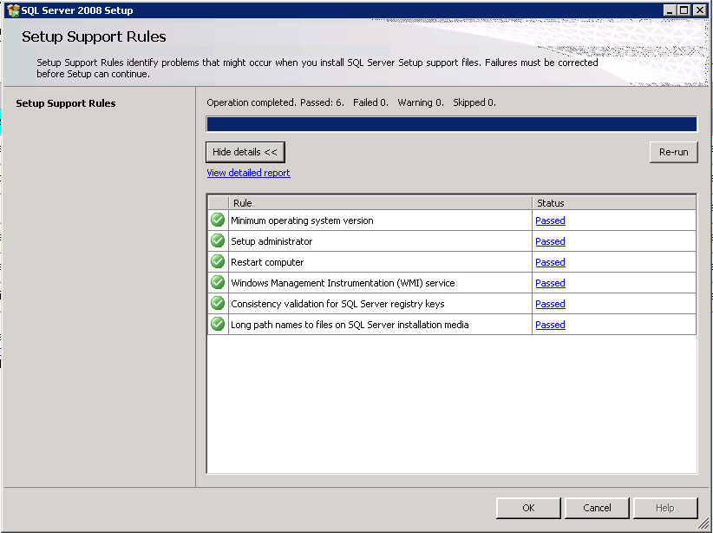
Task: Open Passed status for WMI service
Action: pyautogui.click(x=550, y=283)
